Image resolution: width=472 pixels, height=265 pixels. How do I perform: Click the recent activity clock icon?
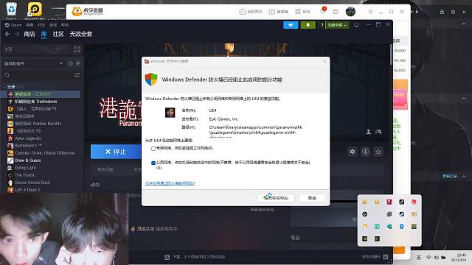click(x=71, y=63)
